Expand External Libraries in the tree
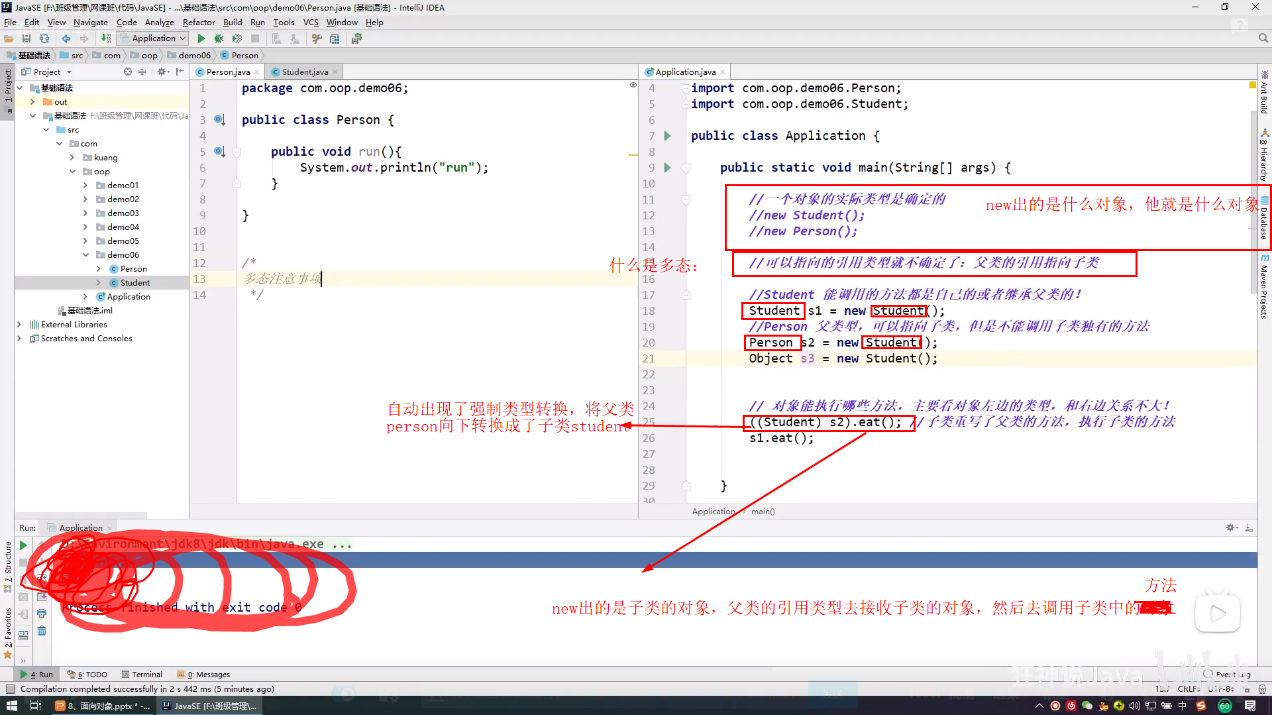This screenshot has height=715, width=1272. point(19,324)
